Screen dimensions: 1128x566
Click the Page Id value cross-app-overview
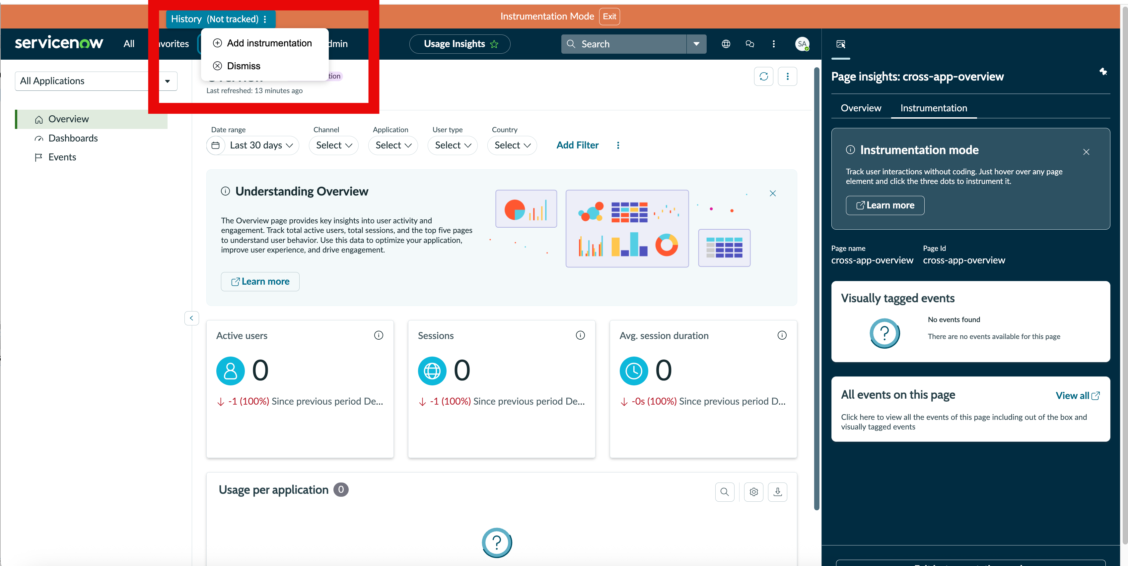point(964,260)
